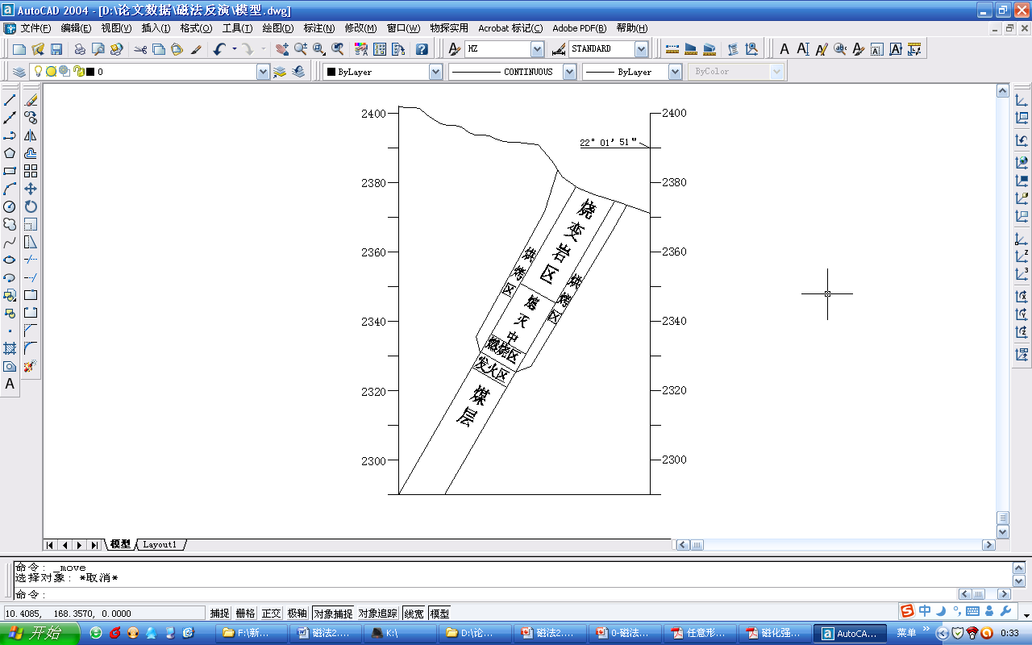Open the CONTINUOUS linetype dropdown
1032x645 pixels.
(570, 72)
